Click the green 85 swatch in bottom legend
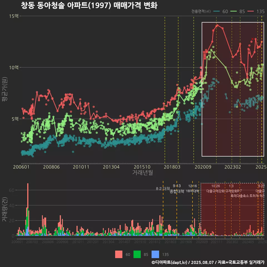Image resolution: width=267 pixels, height=267 pixels. [x=137, y=254]
